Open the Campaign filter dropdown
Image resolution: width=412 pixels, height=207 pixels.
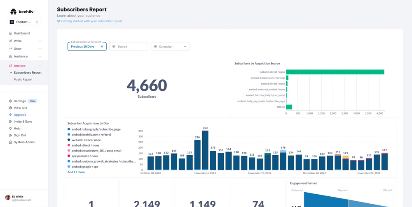click(170, 46)
